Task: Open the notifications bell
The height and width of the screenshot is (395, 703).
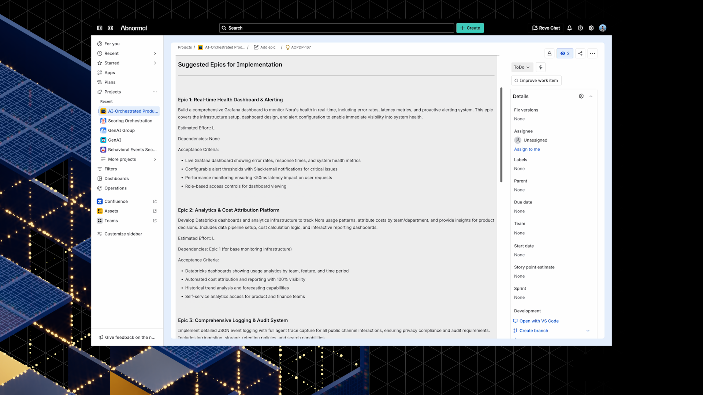Action: click(x=569, y=28)
